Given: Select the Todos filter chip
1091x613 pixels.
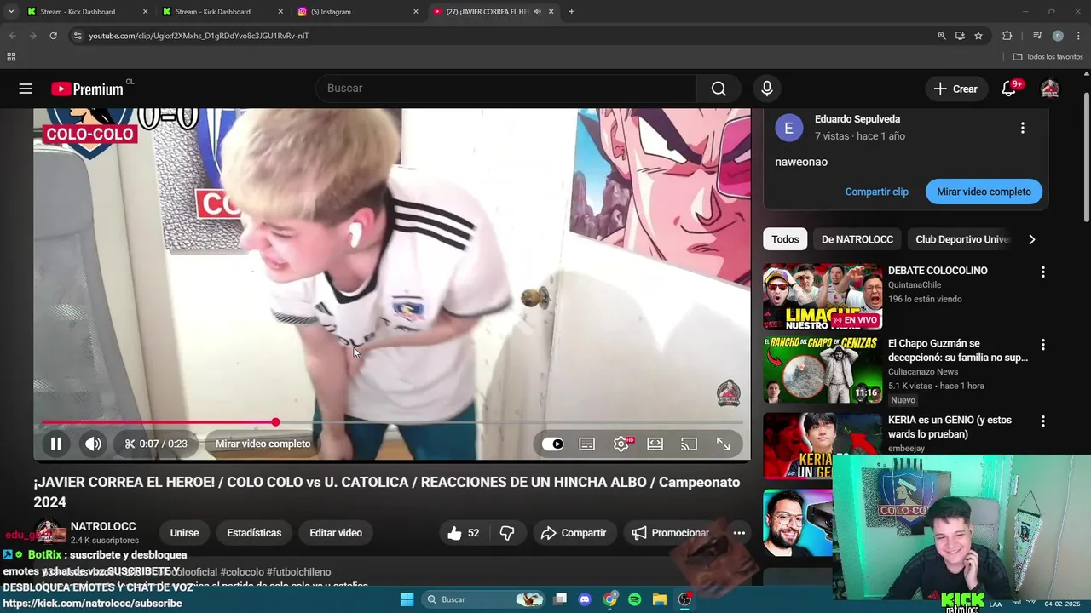Looking at the screenshot, I should pyautogui.click(x=785, y=239).
